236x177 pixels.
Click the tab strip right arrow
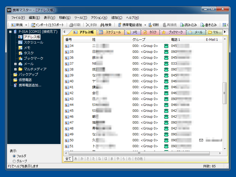click(225, 32)
